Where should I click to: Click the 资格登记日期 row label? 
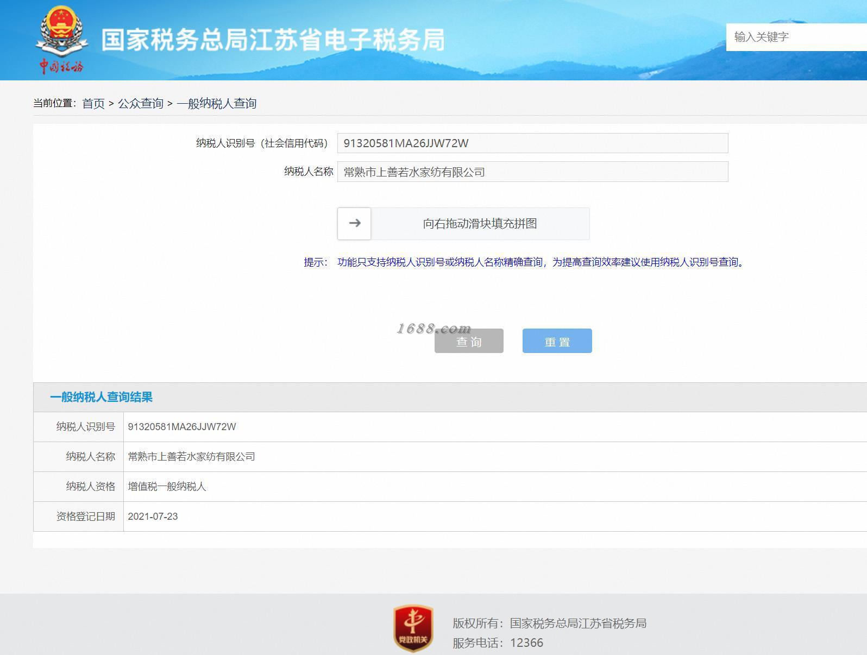pyautogui.click(x=86, y=517)
